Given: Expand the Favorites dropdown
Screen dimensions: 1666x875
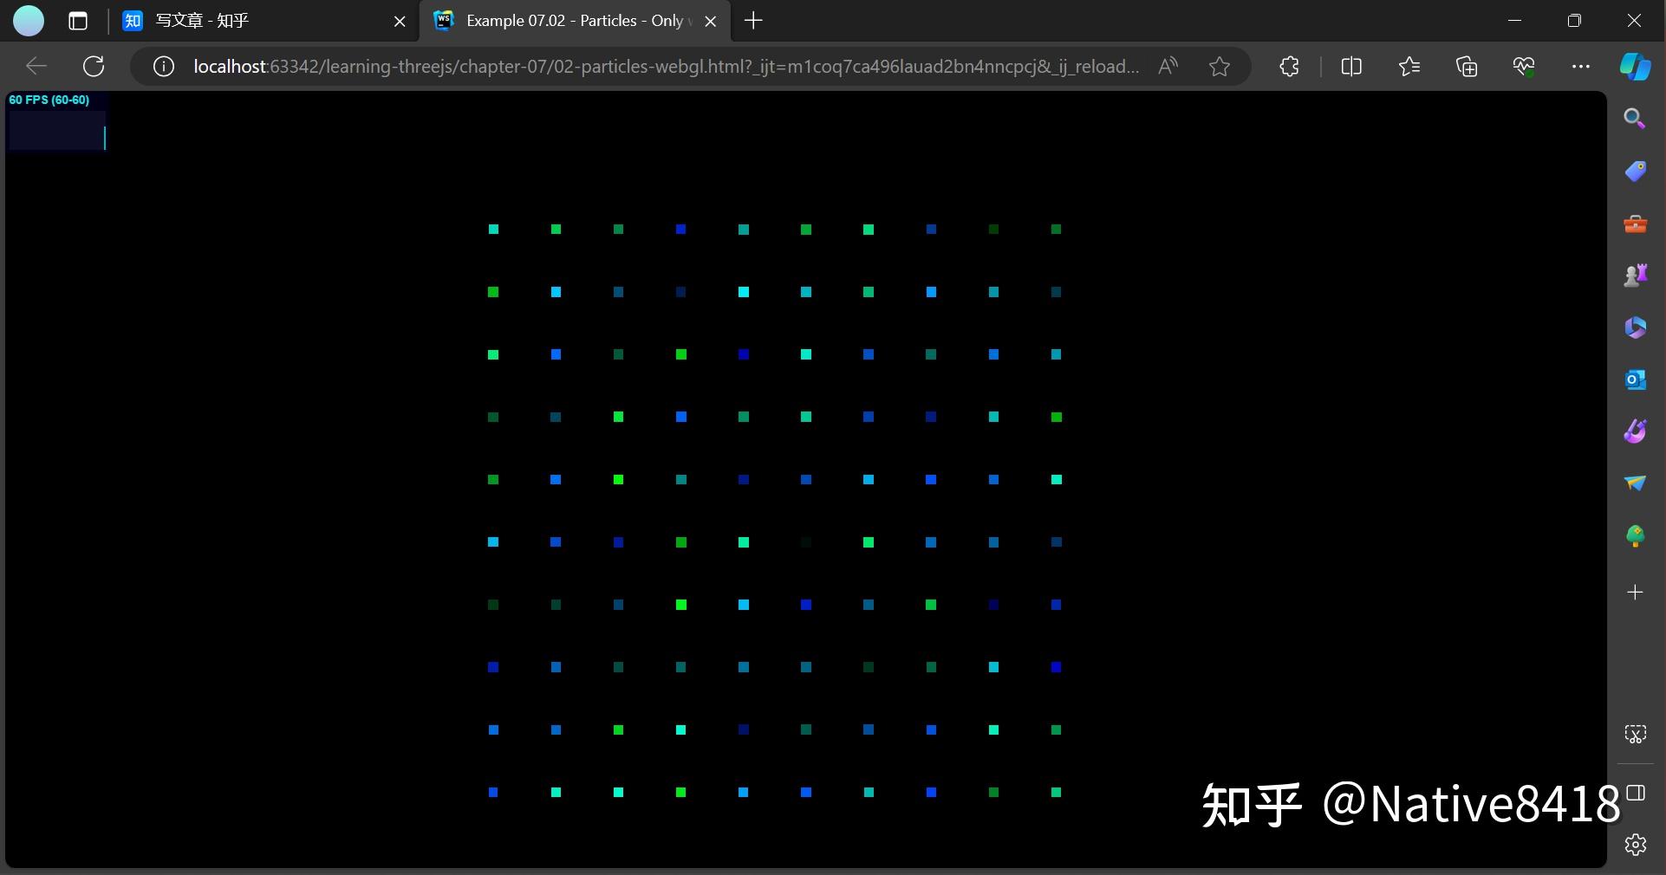Looking at the screenshot, I should pyautogui.click(x=1409, y=66).
